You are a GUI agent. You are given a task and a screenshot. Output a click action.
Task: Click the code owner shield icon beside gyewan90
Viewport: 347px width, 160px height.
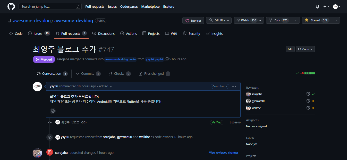(x=308, y=101)
